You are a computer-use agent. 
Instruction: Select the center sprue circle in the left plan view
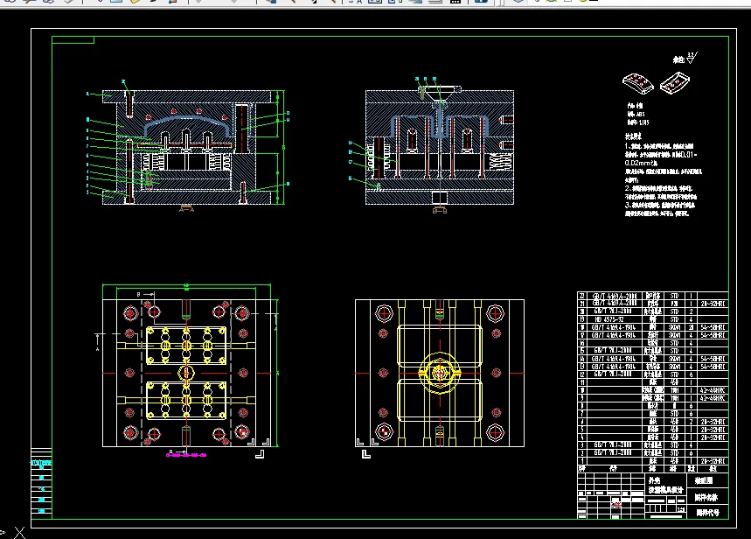click(186, 373)
